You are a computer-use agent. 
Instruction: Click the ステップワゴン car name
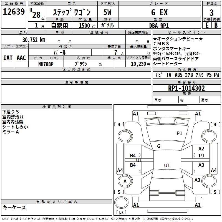[72, 12]
